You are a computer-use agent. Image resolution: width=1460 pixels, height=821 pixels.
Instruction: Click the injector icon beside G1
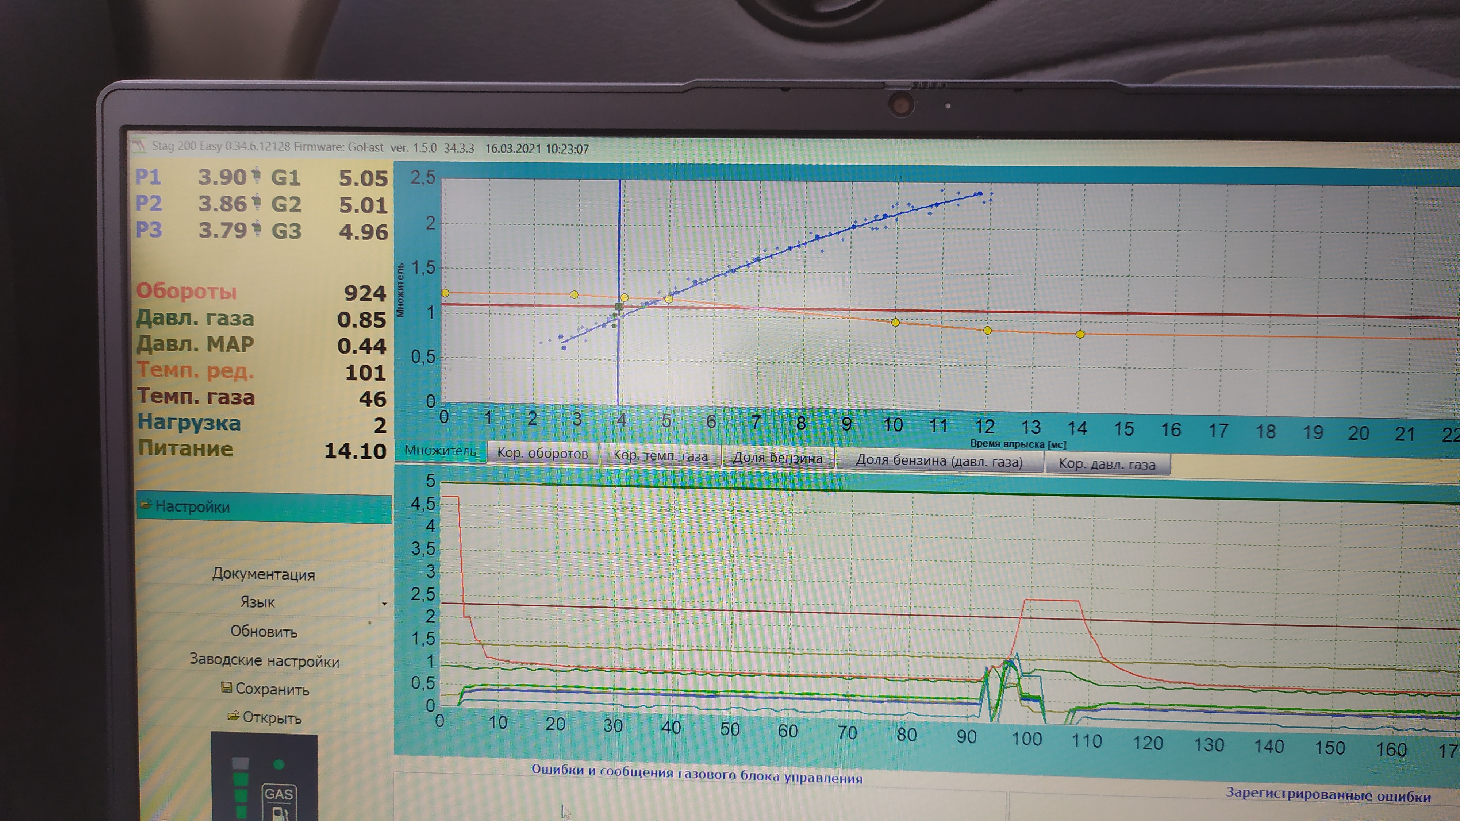click(x=256, y=175)
